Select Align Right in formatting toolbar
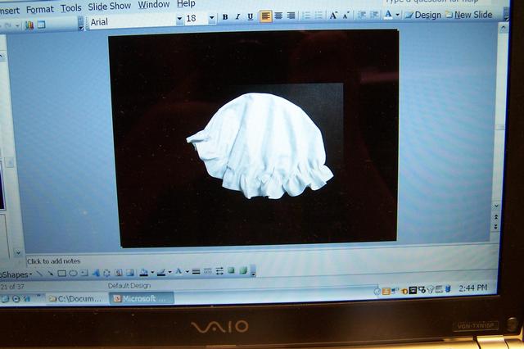Viewport: 524px width, 349px height. (x=291, y=16)
